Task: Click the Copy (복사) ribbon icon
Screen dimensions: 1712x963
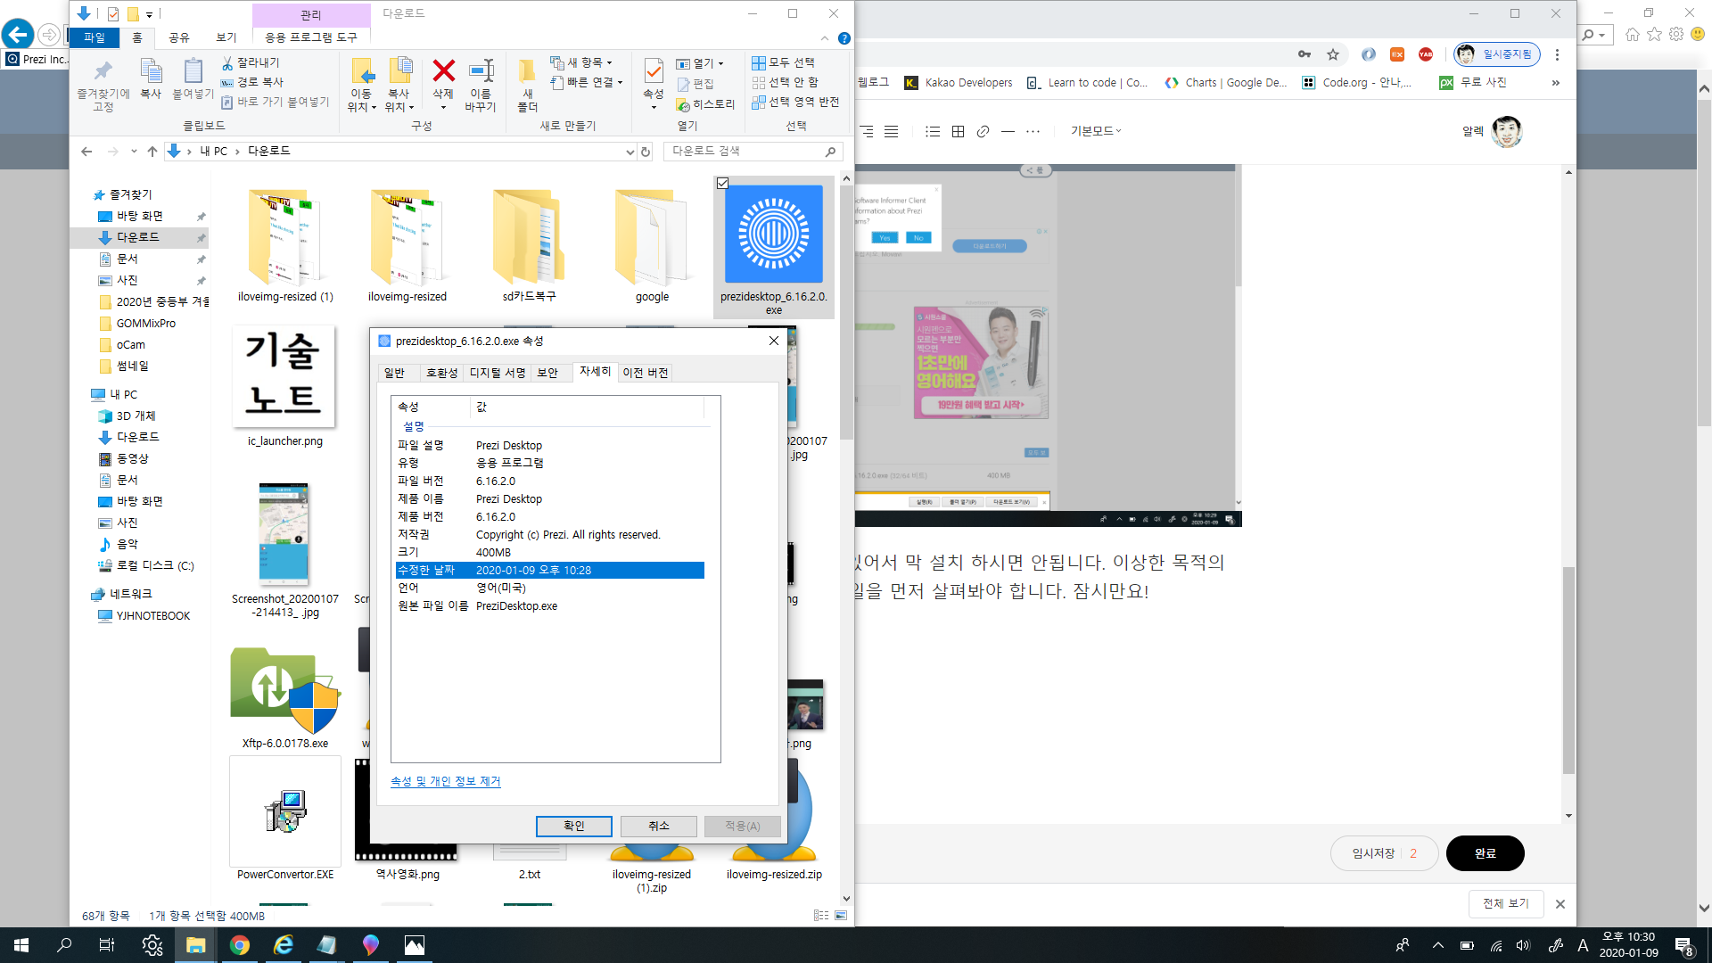Action: tap(151, 71)
